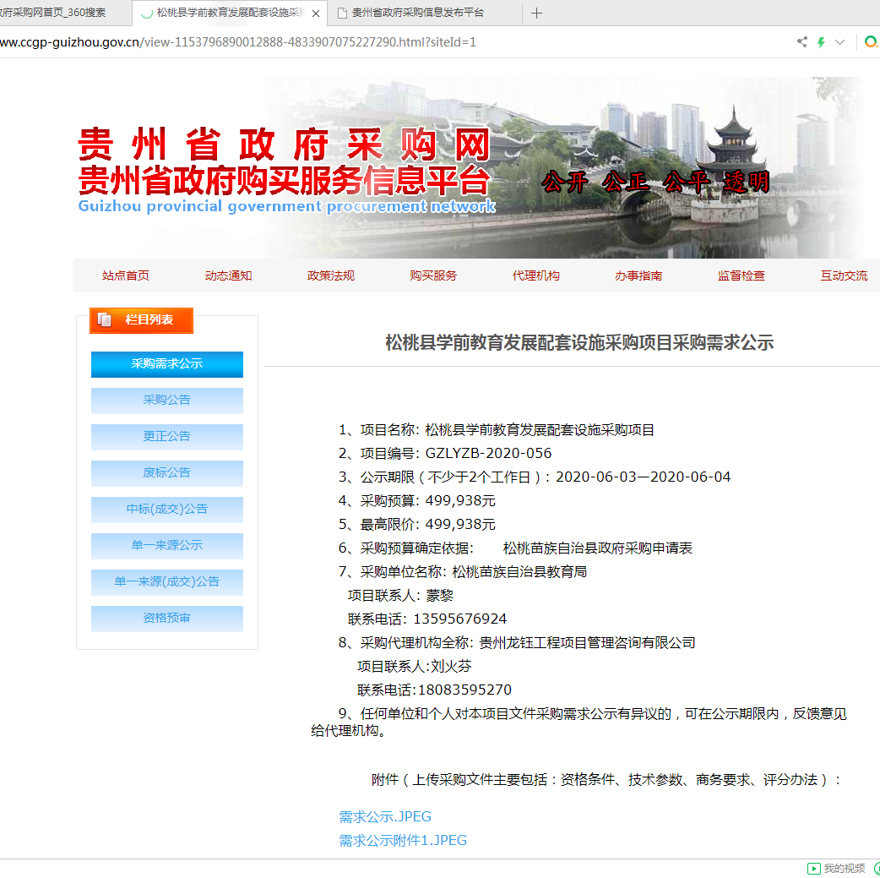Click the contact name 刘火芬

click(451, 666)
